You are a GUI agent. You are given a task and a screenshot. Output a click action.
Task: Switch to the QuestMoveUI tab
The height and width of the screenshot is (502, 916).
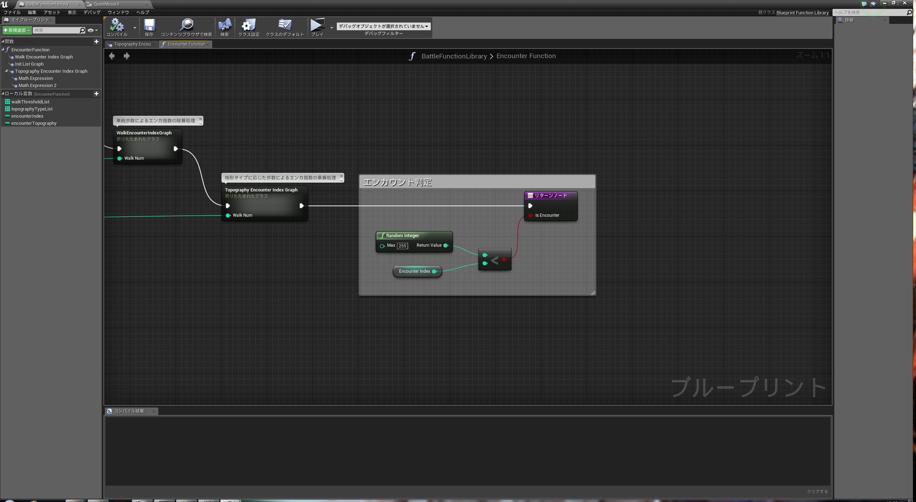pyautogui.click(x=106, y=4)
